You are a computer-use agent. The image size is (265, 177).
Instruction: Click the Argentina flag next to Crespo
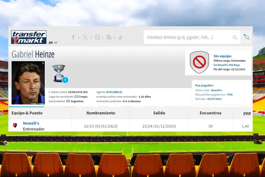point(76,97)
